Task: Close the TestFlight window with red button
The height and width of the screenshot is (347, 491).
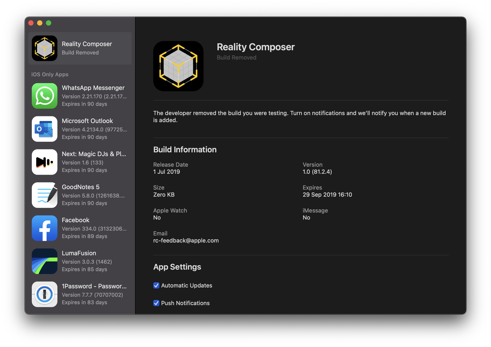Action: click(31, 23)
